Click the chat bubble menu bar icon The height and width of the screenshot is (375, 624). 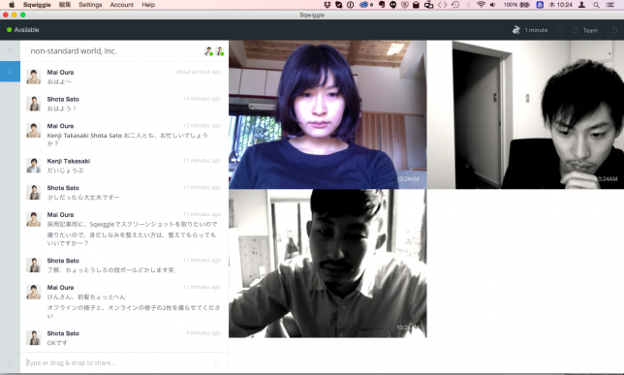(x=393, y=5)
